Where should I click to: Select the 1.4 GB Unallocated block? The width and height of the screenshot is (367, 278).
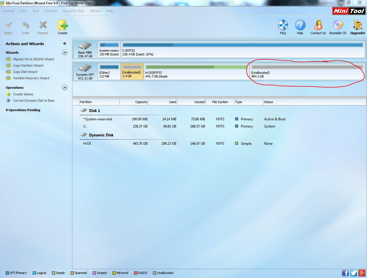coord(132,72)
